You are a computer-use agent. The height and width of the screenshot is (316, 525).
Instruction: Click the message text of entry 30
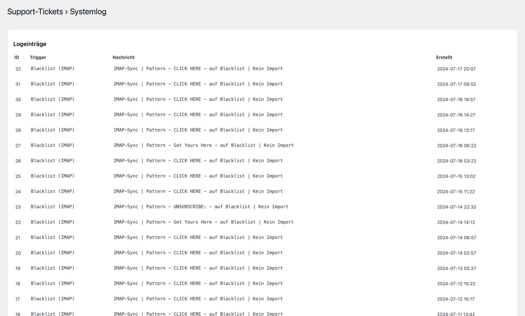198,99
